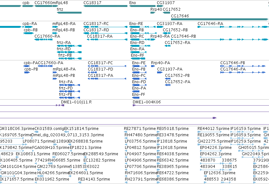Select transcript CG17652-RB
The width and height of the screenshot is (269, 184).
166,33
